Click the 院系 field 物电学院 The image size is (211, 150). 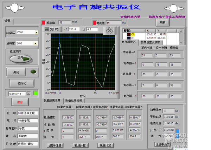click(x=27, y=121)
